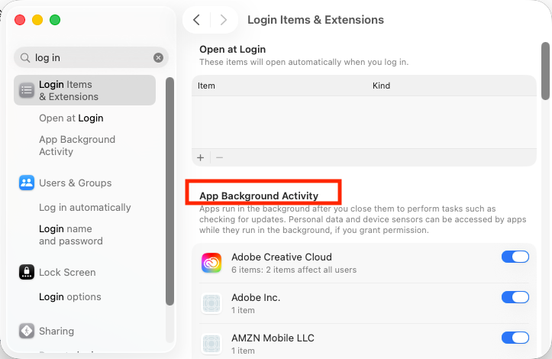
Task: Click the Login Items & Extensions list icon
Action: (x=27, y=90)
